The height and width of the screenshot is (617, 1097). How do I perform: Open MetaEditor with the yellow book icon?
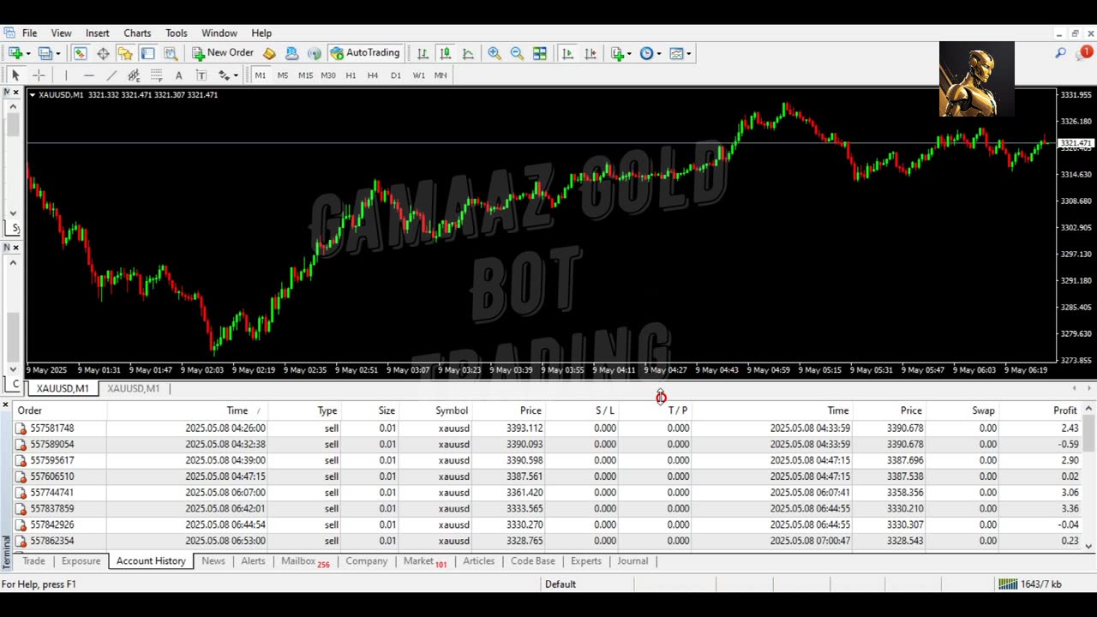tap(269, 53)
